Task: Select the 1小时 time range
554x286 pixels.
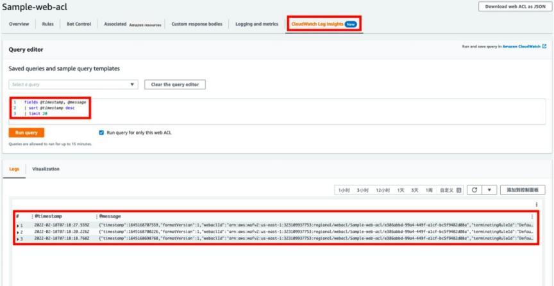Action: [x=344, y=190]
